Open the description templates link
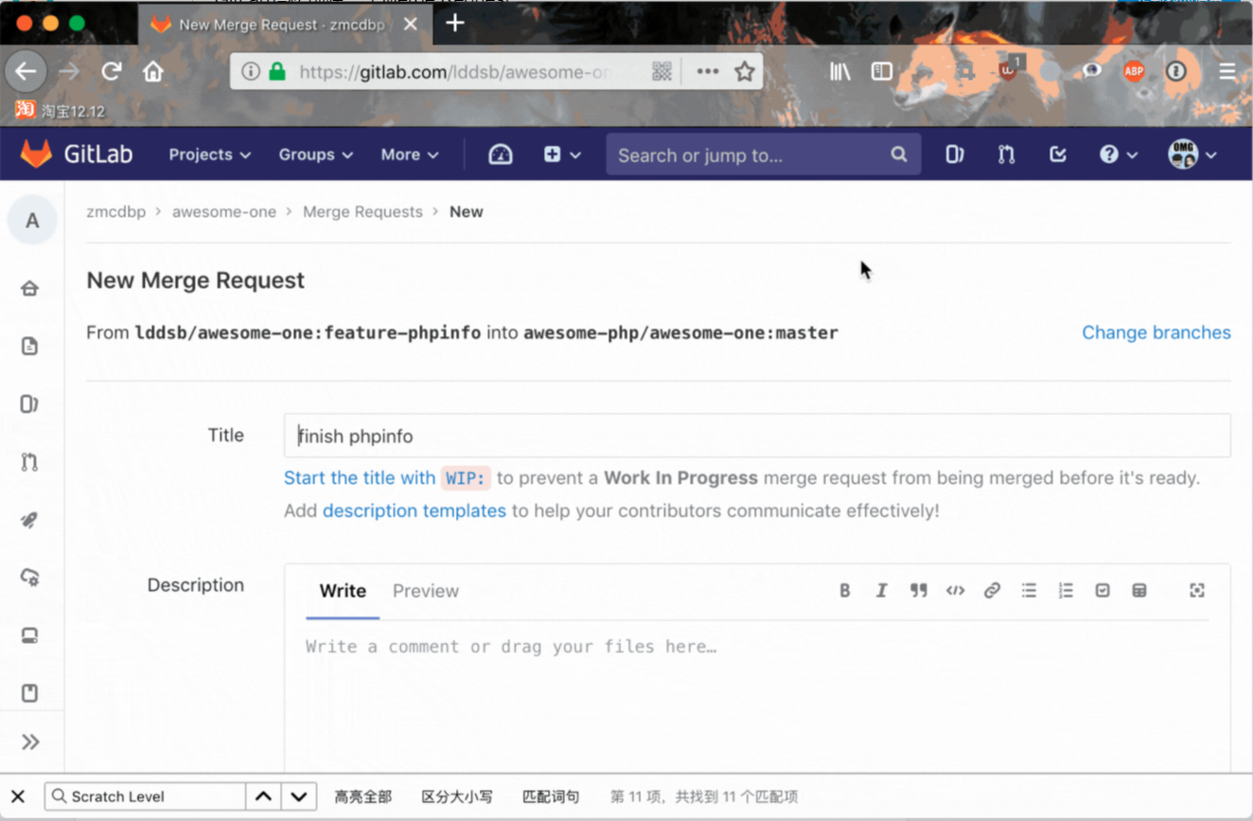This screenshot has width=1253, height=821. pos(414,510)
